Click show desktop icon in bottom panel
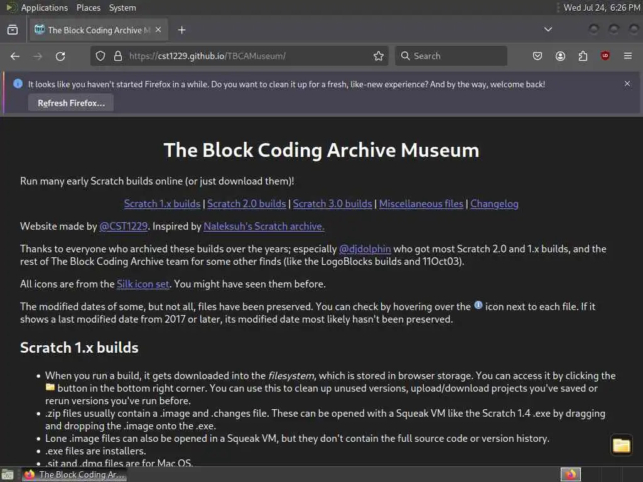This screenshot has height=482, width=643. 8,474
